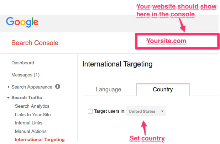Select the Country tab
The height and width of the screenshot is (144, 220).
(x=163, y=90)
